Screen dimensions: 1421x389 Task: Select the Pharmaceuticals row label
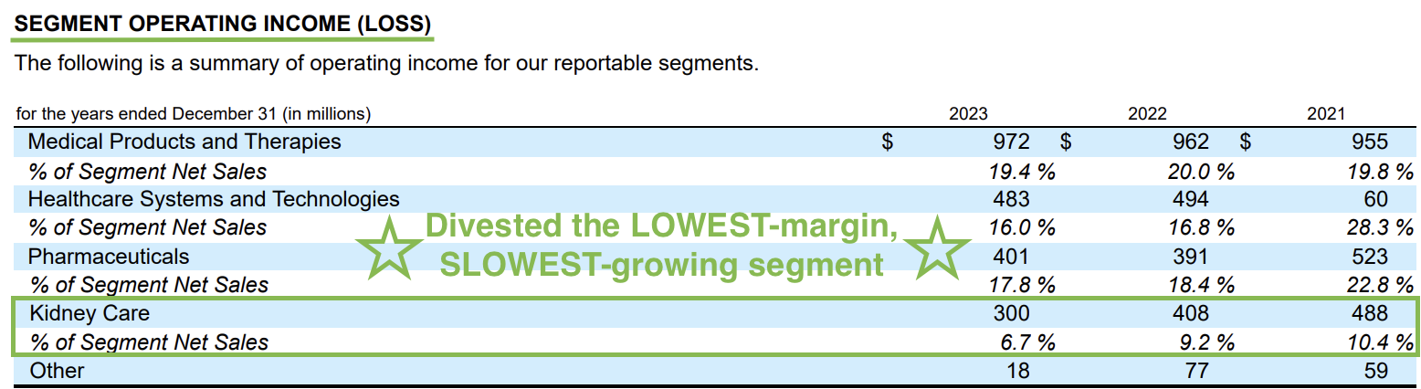[x=109, y=257]
